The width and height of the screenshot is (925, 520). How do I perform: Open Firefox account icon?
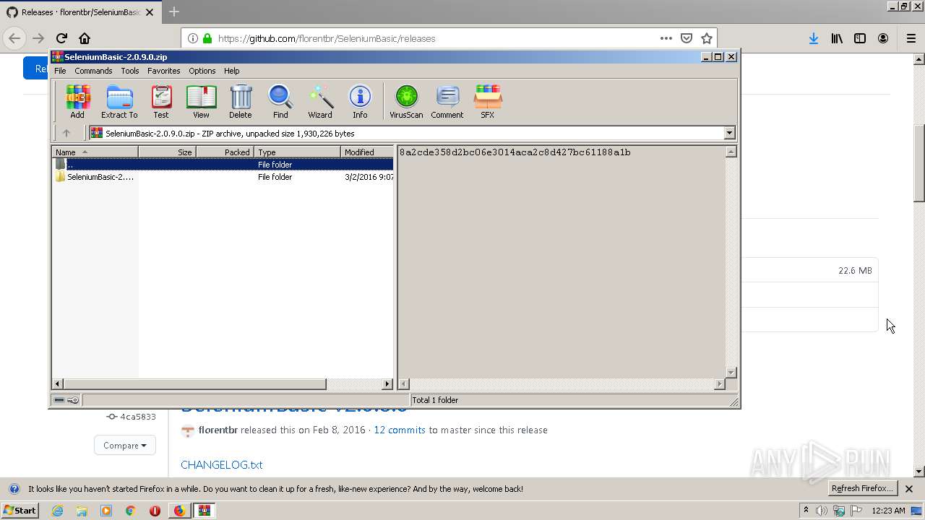(x=883, y=38)
